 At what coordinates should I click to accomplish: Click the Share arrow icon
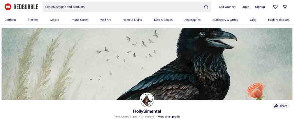pos(276,106)
